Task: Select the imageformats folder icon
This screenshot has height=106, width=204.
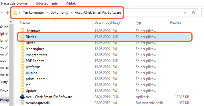Action: pos(22,55)
